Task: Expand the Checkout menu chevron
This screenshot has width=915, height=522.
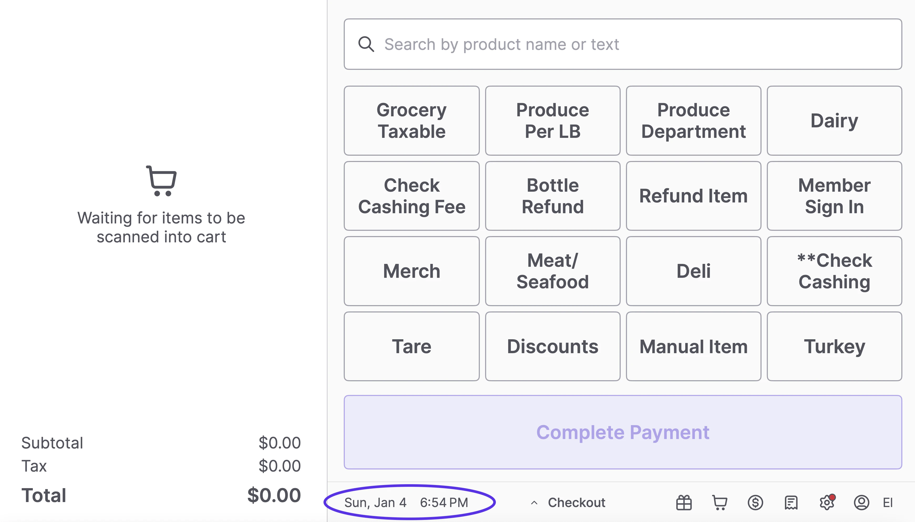Action: [x=534, y=503]
